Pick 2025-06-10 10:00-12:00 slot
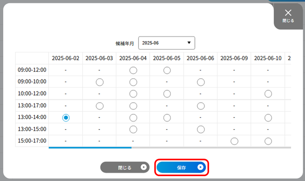Viewport: 305px width, 181px height. (268, 94)
